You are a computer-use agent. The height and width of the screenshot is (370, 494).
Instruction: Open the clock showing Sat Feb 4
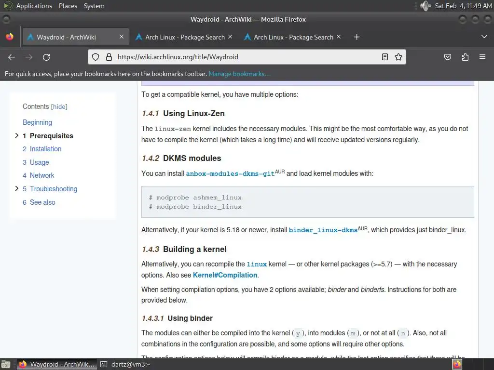[463, 6]
